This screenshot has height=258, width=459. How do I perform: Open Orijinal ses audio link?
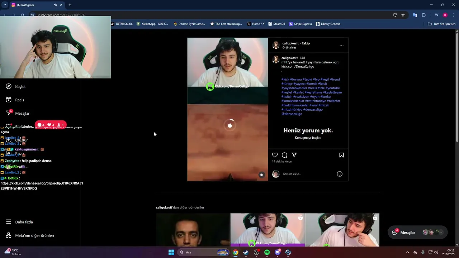(x=289, y=48)
